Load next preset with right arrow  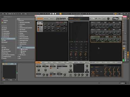pos(90,19)
